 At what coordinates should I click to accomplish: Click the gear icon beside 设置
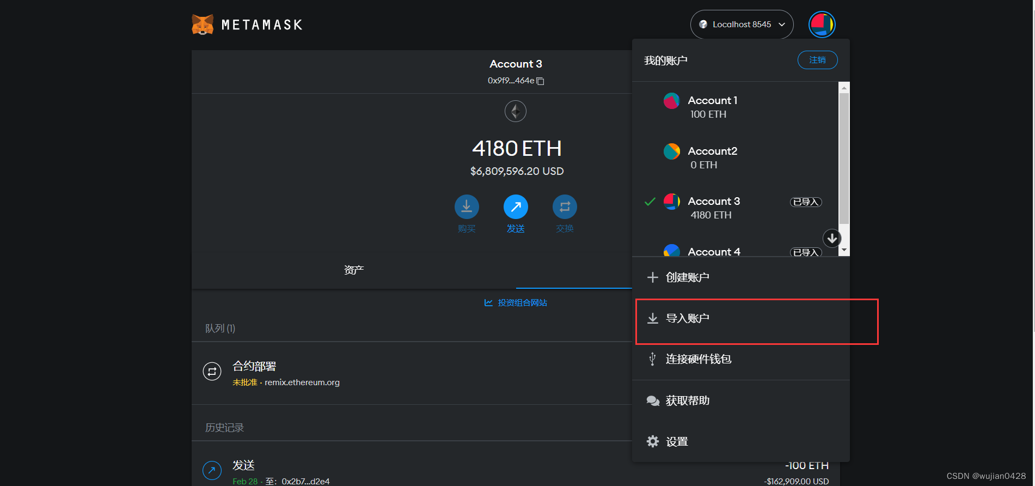652,441
